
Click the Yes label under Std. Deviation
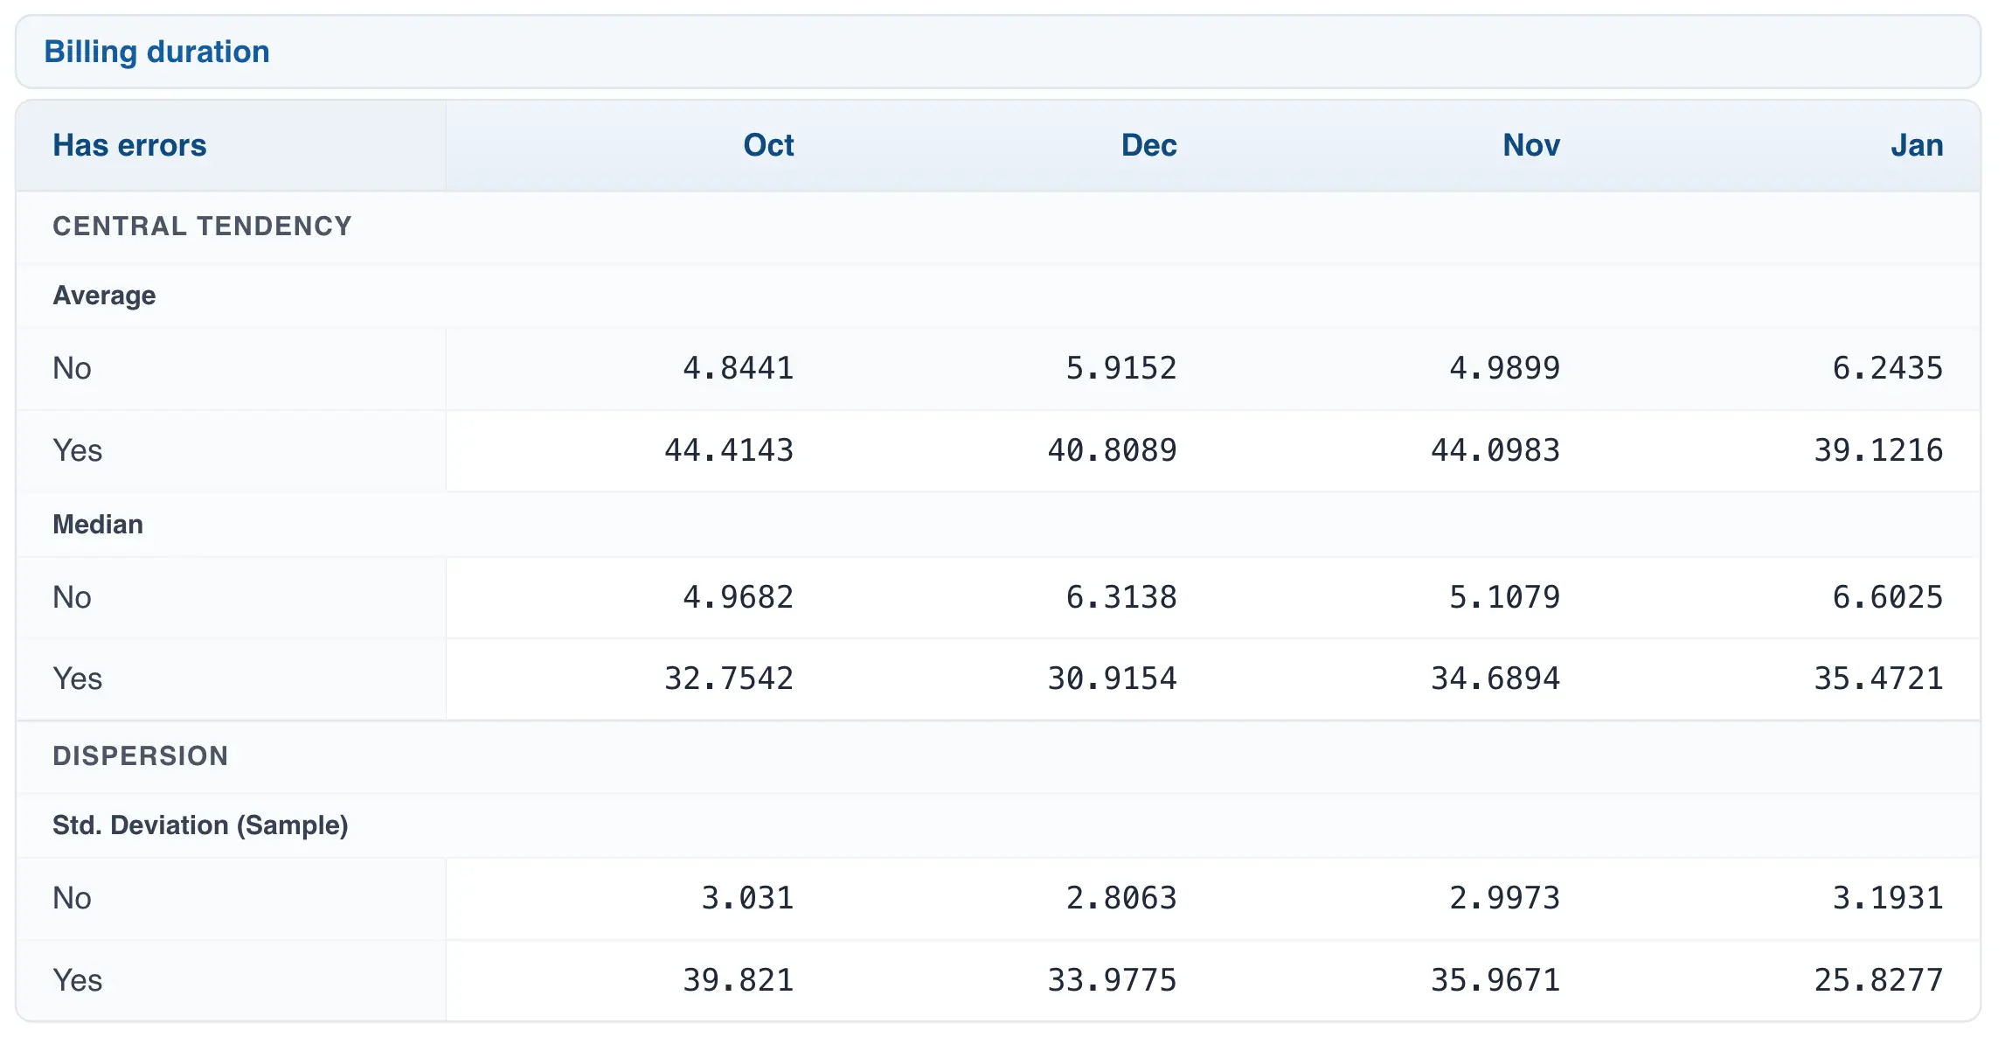pos(77,980)
